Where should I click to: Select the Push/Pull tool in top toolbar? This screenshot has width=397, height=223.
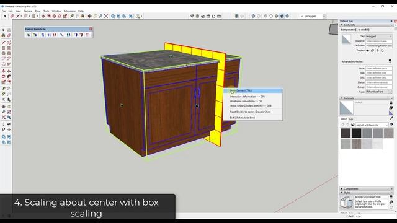pyautogui.click(x=43, y=16)
